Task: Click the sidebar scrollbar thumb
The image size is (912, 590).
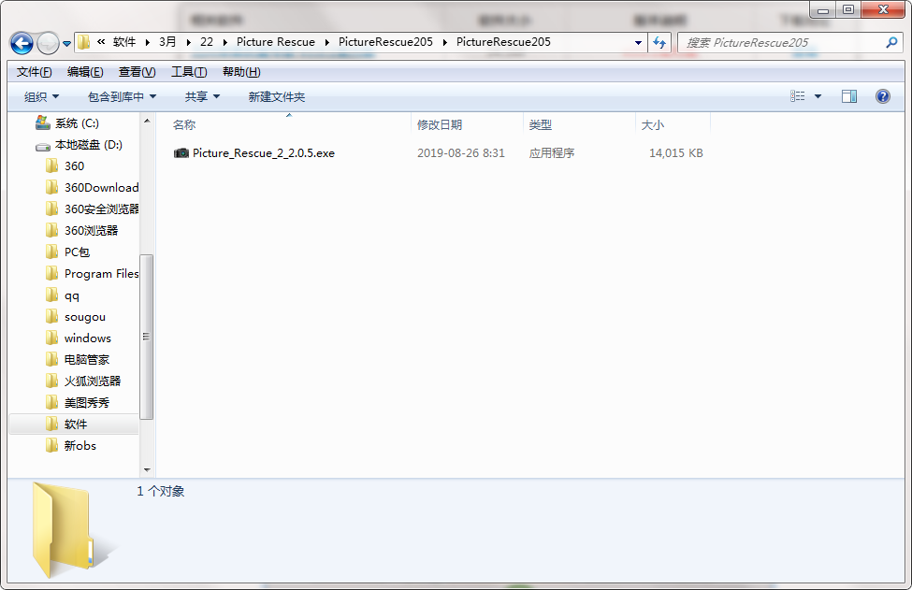Action: [x=147, y=337]
